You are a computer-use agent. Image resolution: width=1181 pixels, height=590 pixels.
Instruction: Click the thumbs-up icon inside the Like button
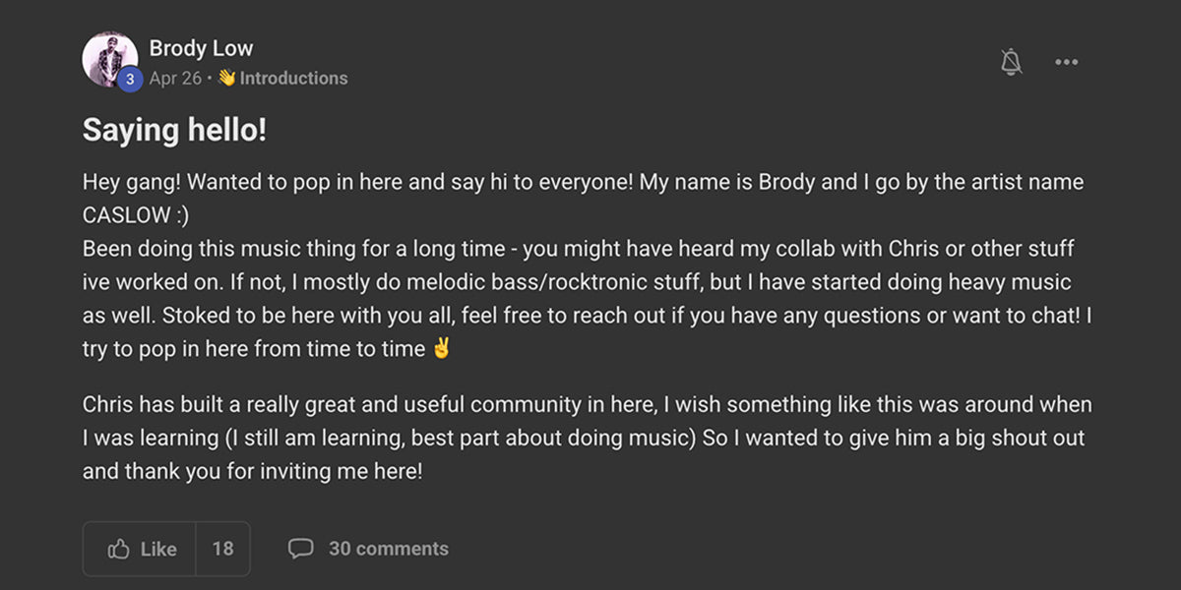pyautogui.click(x=120, y=549)
